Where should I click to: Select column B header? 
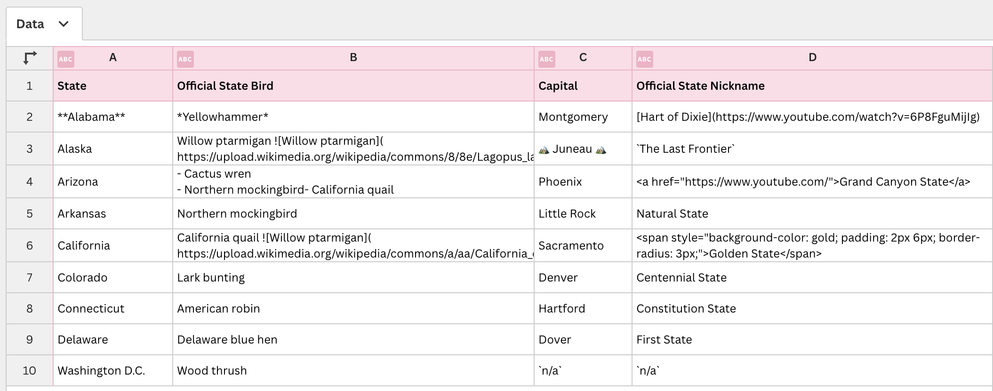coord(353,58)
